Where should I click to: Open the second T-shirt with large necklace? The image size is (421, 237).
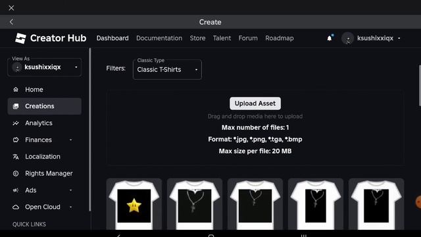click(195, 204)
